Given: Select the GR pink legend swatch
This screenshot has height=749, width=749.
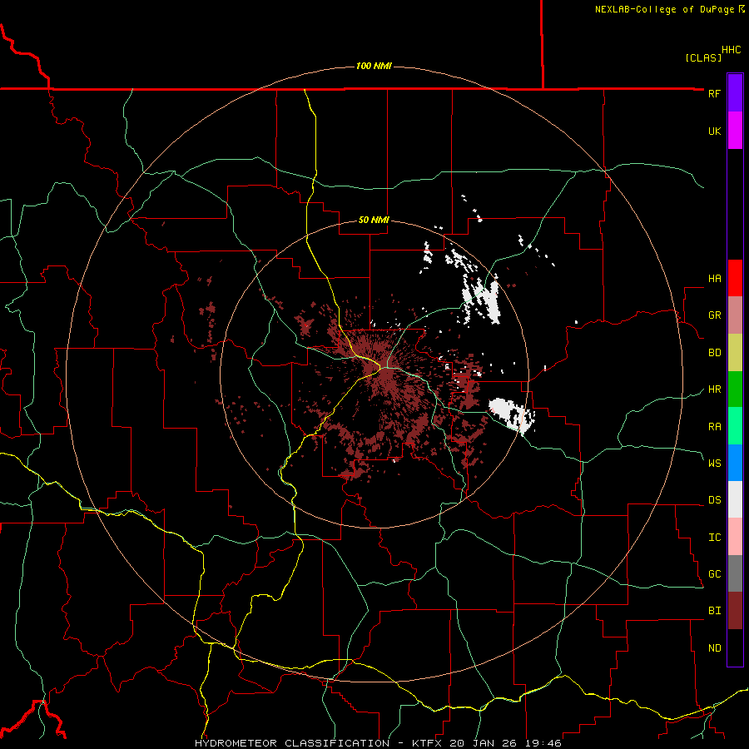Looking at the screenshot, I should click(735, 315).
